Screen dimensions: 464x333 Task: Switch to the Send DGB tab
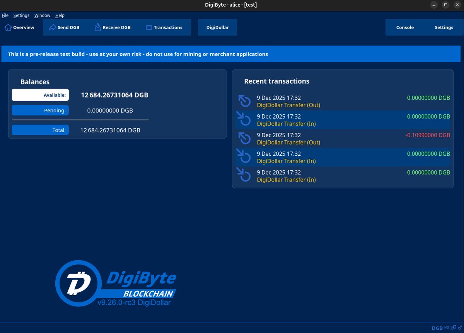pyautogui.click(x=65, y=27)
